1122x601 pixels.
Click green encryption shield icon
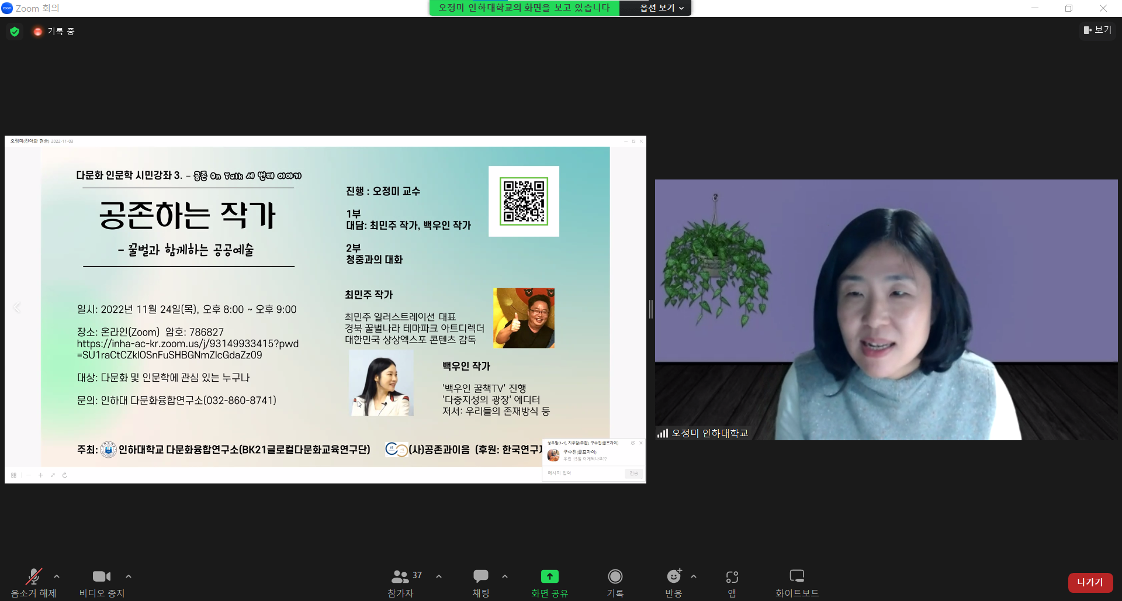[x=15, y=32]
